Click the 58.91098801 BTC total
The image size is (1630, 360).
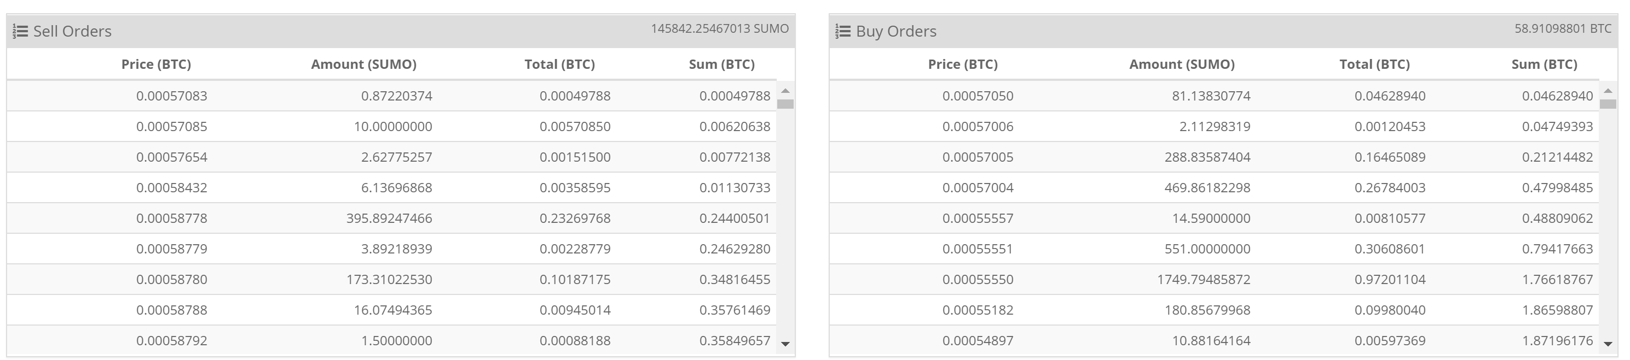coord(1563,29)
